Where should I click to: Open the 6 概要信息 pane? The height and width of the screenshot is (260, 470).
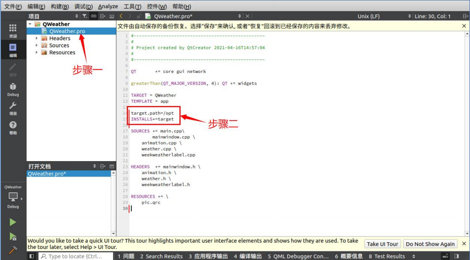point(349,256)
